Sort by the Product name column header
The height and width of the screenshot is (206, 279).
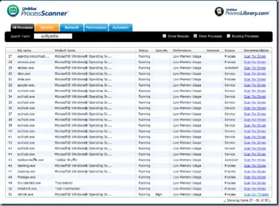click(x=65, y=50)
